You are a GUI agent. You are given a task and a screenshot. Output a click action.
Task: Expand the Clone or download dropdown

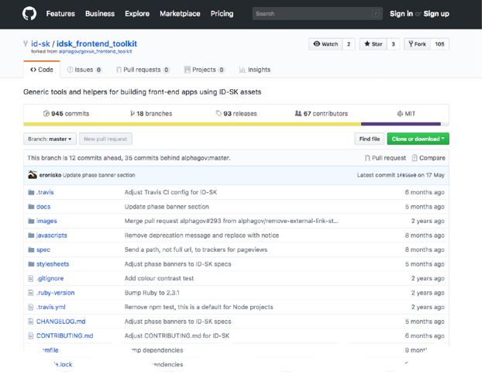point(418,139)
